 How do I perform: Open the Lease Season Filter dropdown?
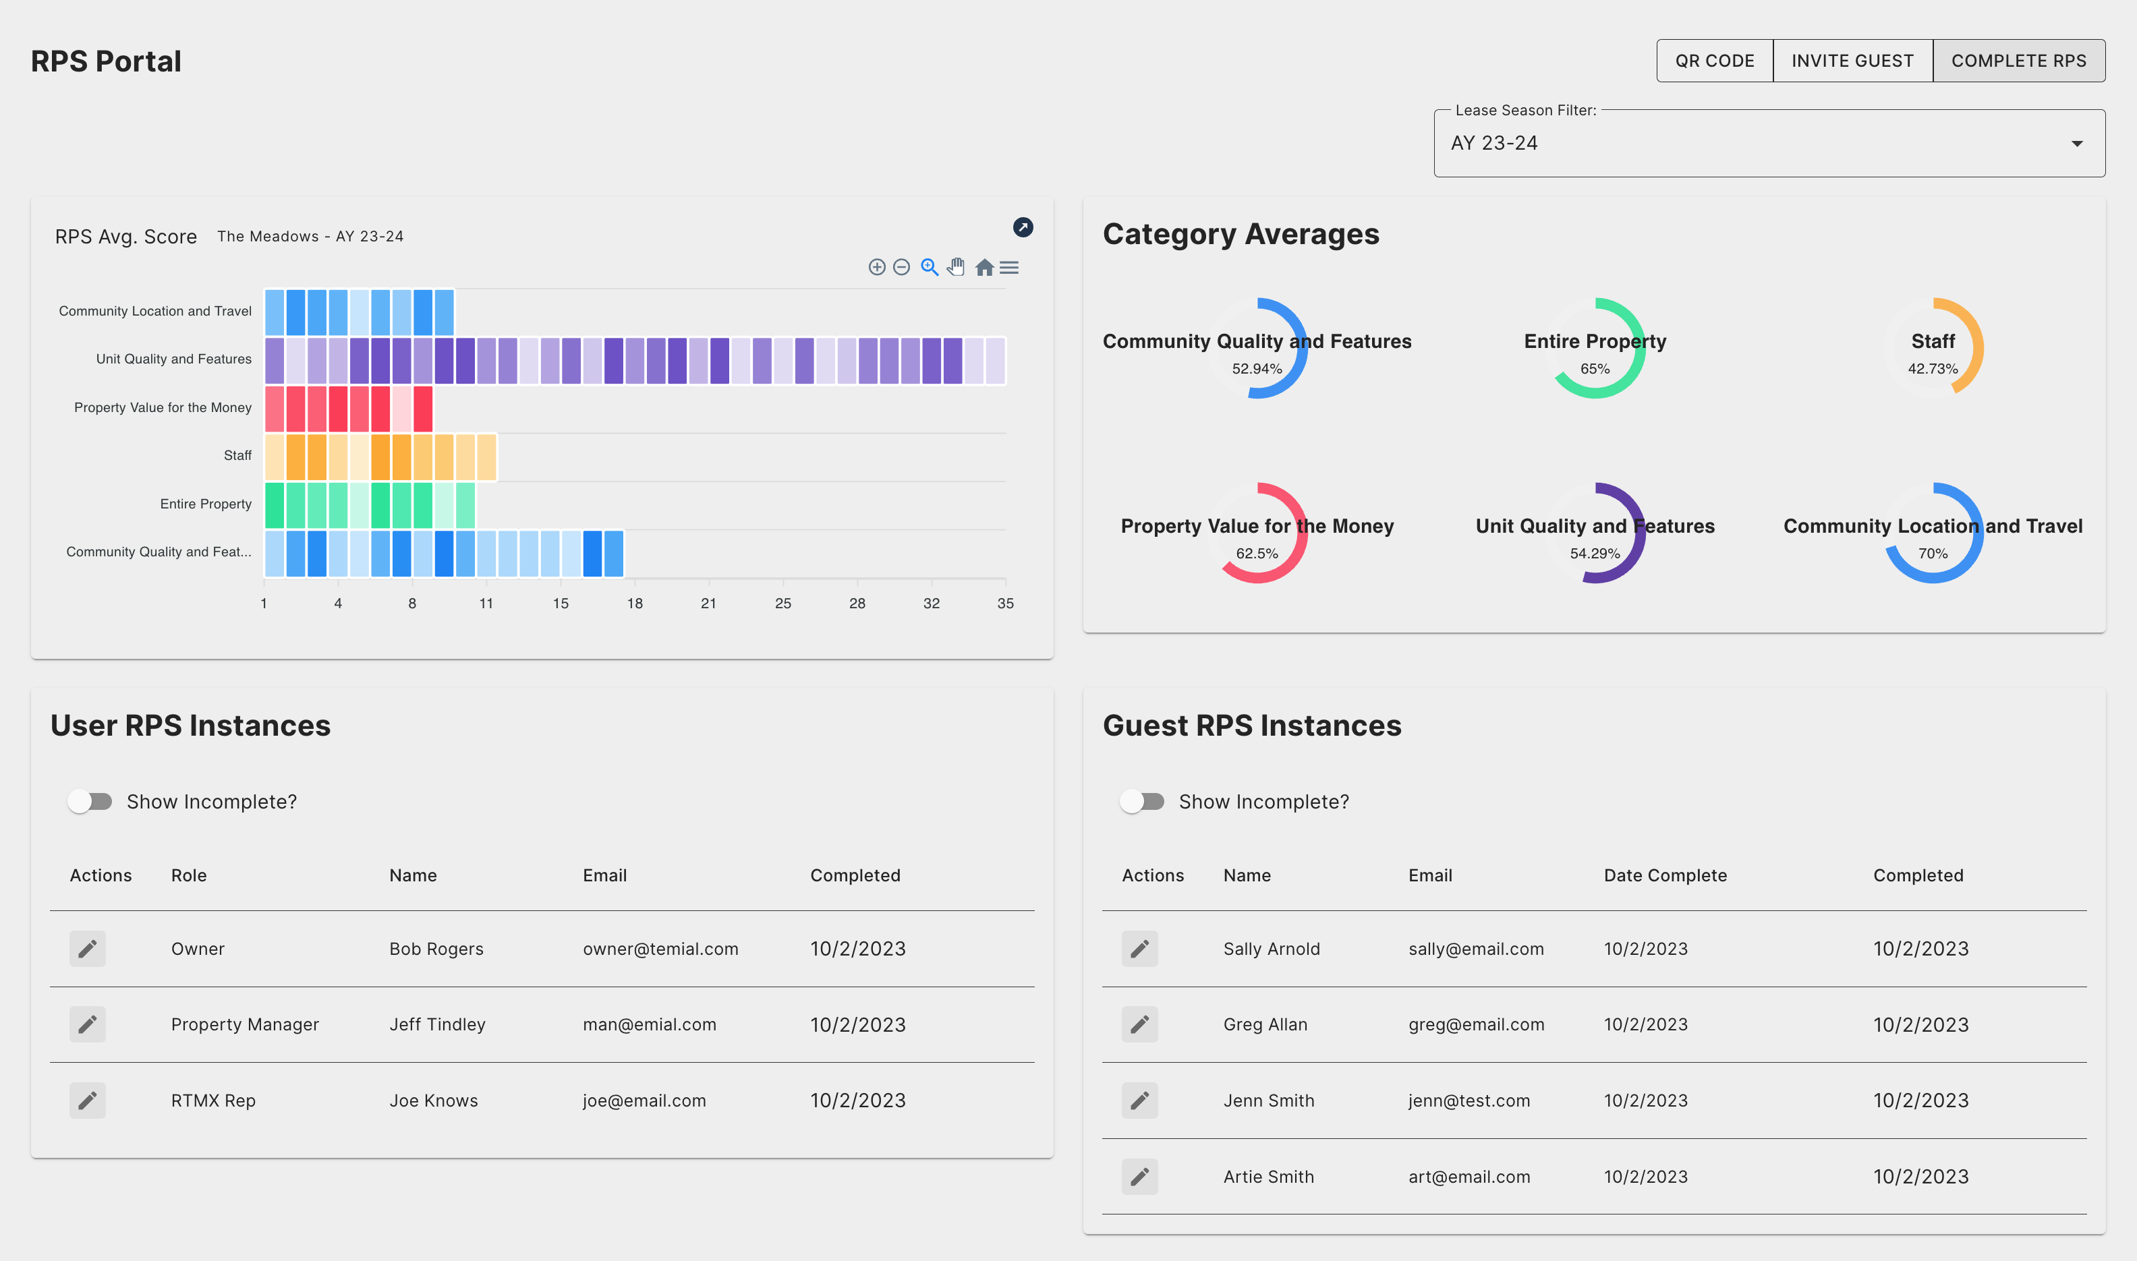[x=1751, y=143]
